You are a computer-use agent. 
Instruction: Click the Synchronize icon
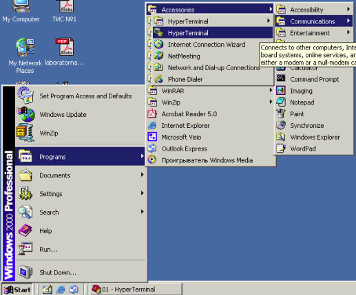[281, 125]
